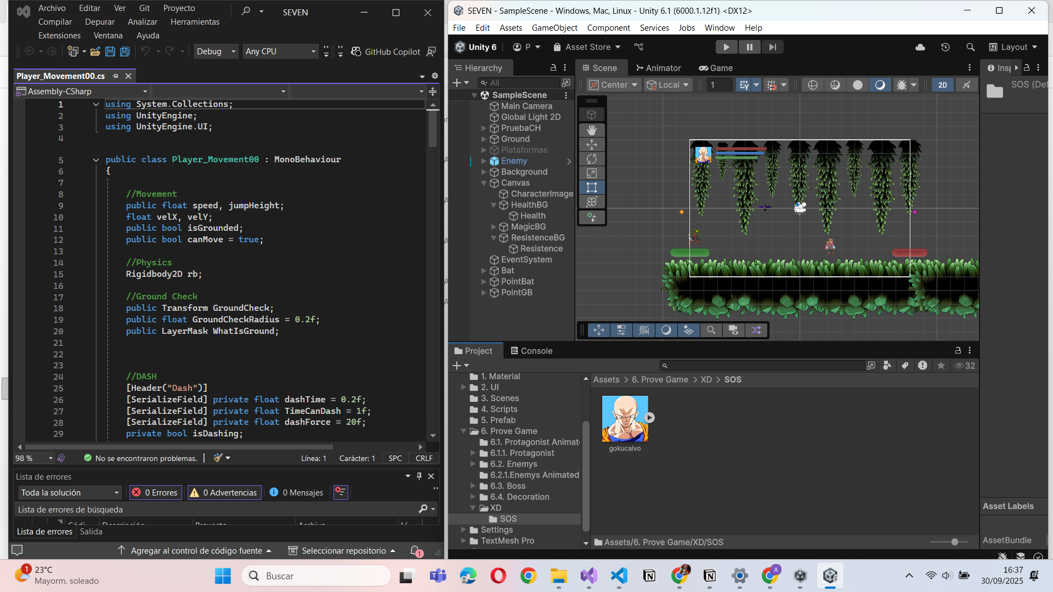Click Seleccionar repositorio in status bar
The width and height of the screenshot is (1053, 592).
[343, 551]
